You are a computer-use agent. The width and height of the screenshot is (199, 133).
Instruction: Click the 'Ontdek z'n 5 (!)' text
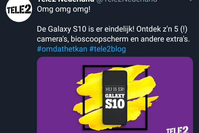[x=162, y=29]
